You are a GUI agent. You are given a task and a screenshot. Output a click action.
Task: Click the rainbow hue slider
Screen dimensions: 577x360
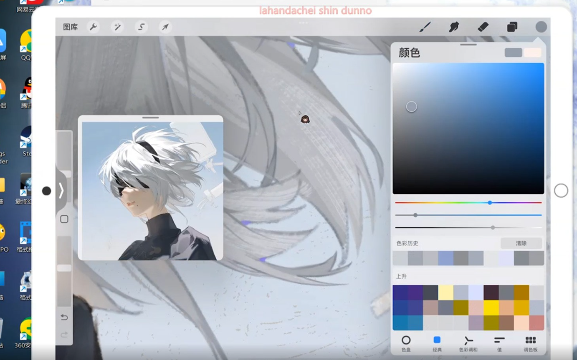[x=468, y=203]
